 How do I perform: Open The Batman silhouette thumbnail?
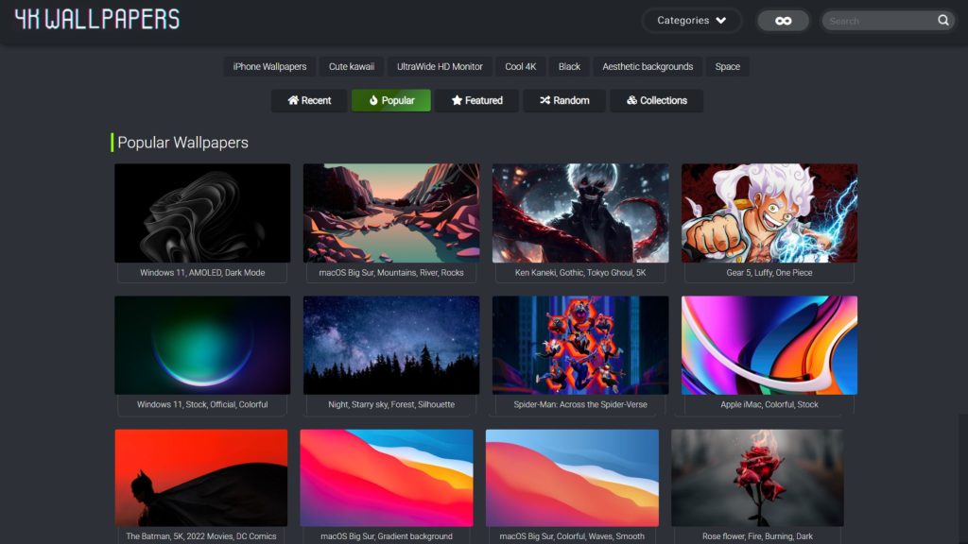[x=201, y=478]
